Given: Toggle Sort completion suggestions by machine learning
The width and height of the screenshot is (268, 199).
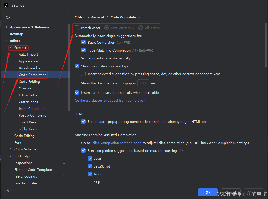Looking at the screenshot, I should pos(83,150).
